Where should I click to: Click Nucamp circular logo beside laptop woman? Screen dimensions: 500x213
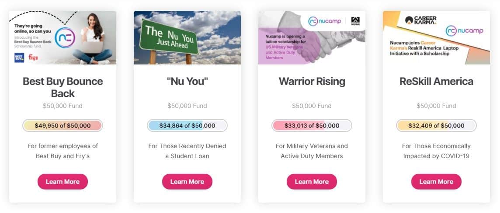(x=65, y=37)
